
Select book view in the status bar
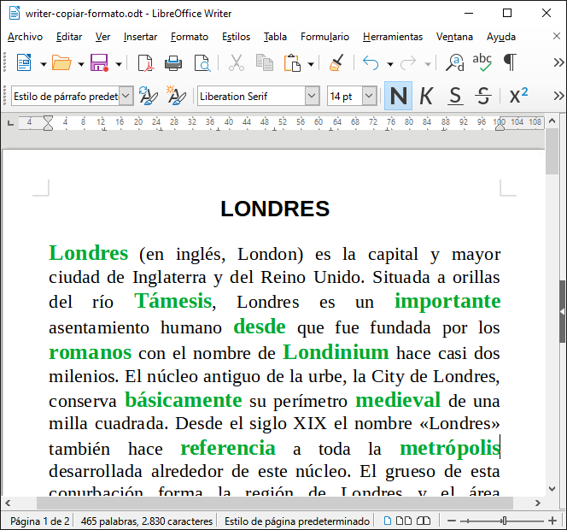click(423, 521)
